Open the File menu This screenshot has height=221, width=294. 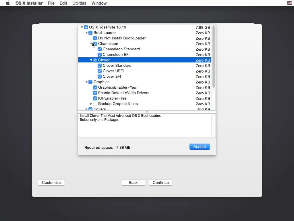coord(51,3)
